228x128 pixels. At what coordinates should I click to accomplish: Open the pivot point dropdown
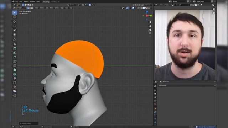point(79,5)
